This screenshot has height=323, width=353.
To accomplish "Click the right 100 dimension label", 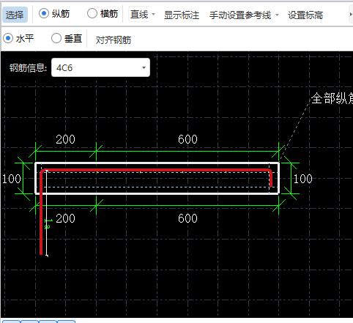I will coord(302,179).
